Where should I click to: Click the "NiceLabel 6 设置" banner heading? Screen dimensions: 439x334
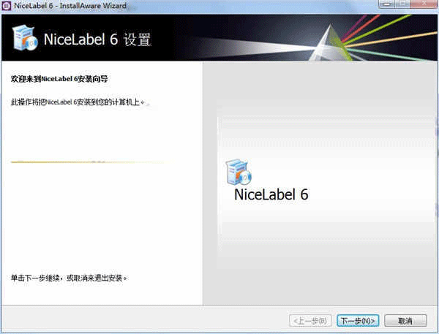tap(97, 39)
